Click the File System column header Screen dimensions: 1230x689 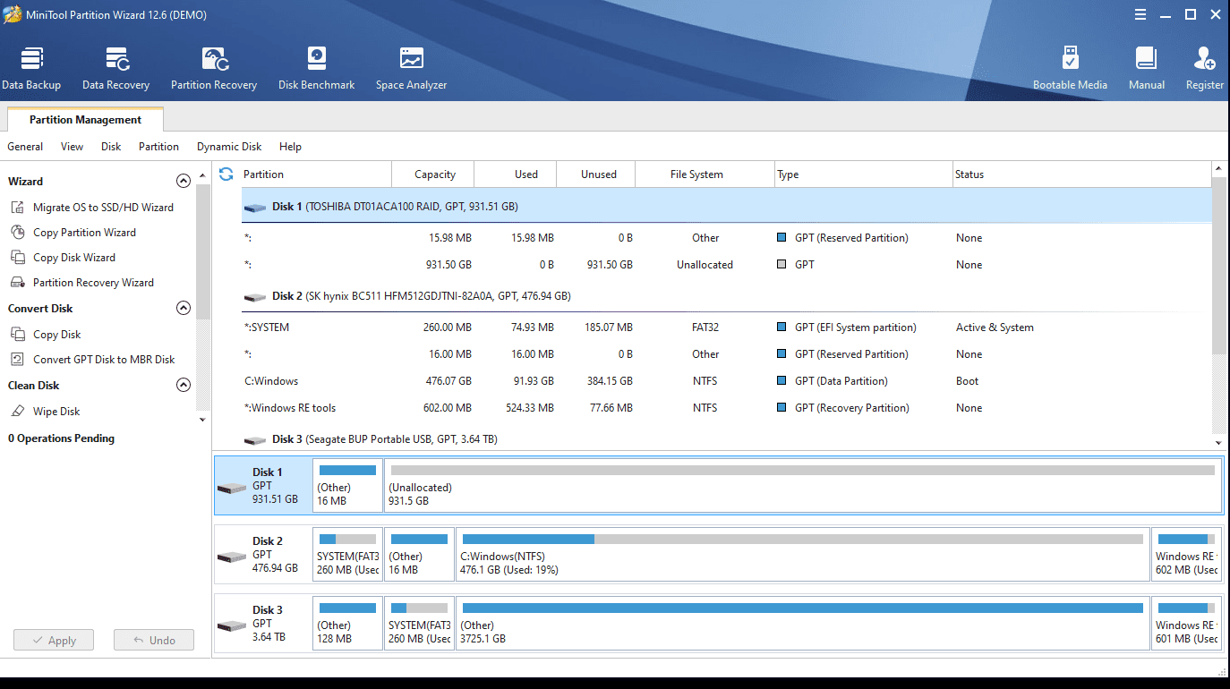click(x=705, y=174)
